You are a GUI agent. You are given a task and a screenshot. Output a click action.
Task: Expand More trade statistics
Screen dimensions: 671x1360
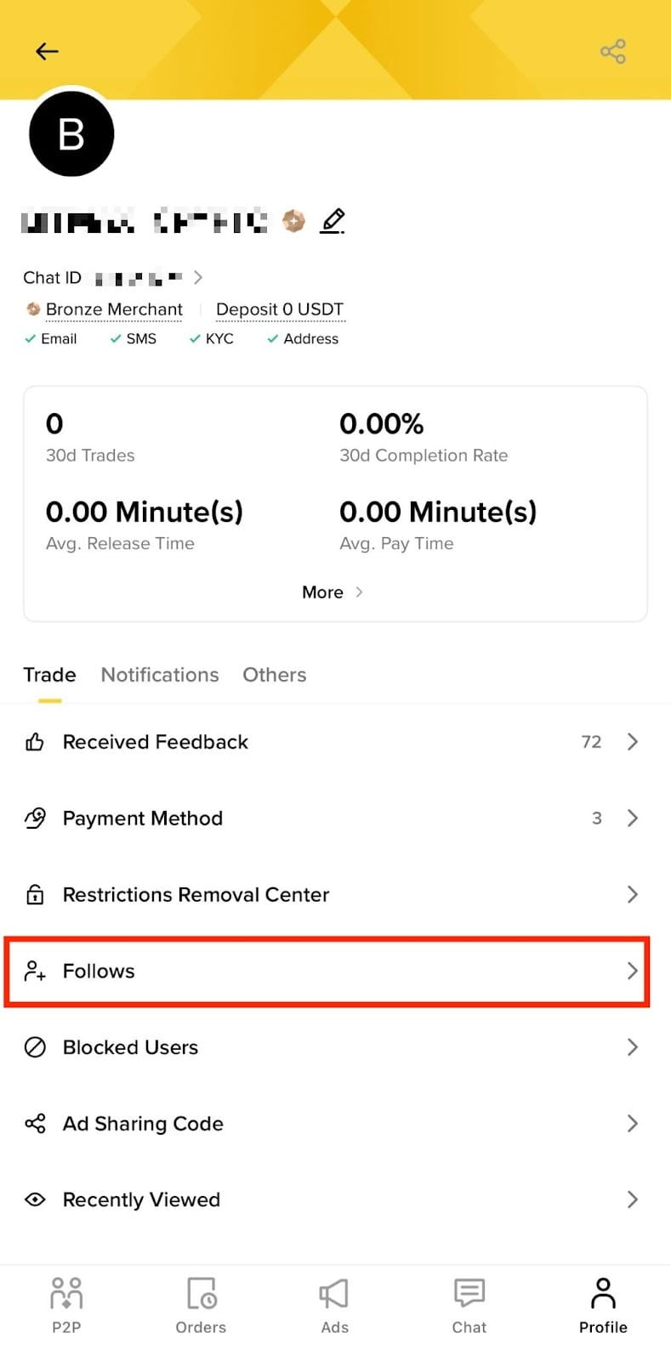(333, 592)
